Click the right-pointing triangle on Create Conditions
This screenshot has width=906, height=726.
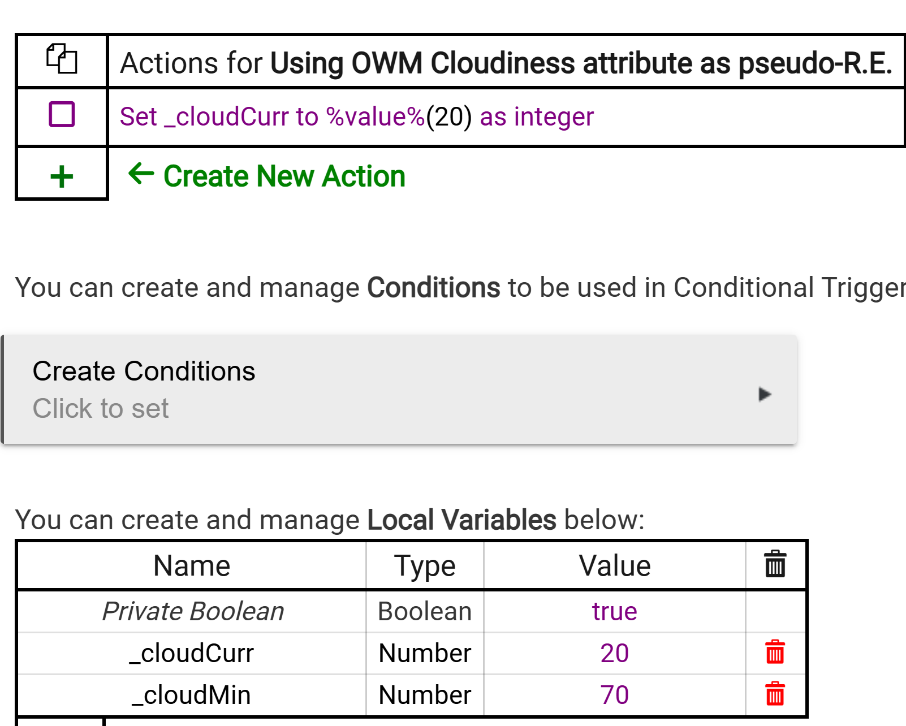pyautogui.click(x=765, y=393)
